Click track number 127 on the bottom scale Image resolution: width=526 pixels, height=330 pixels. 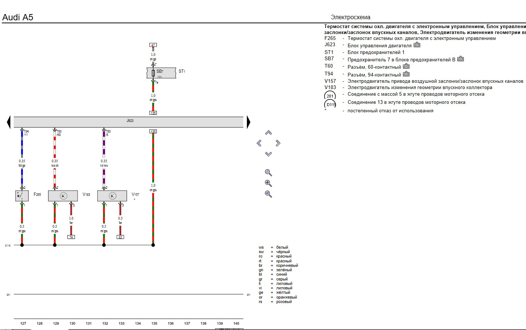click(23, 323)
